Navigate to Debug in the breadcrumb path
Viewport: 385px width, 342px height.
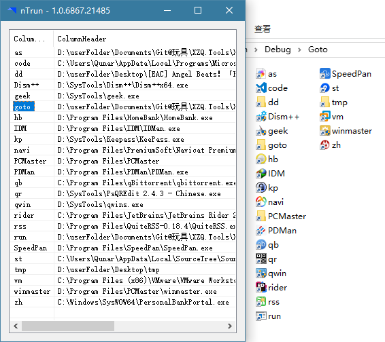[x=278, y=50]
